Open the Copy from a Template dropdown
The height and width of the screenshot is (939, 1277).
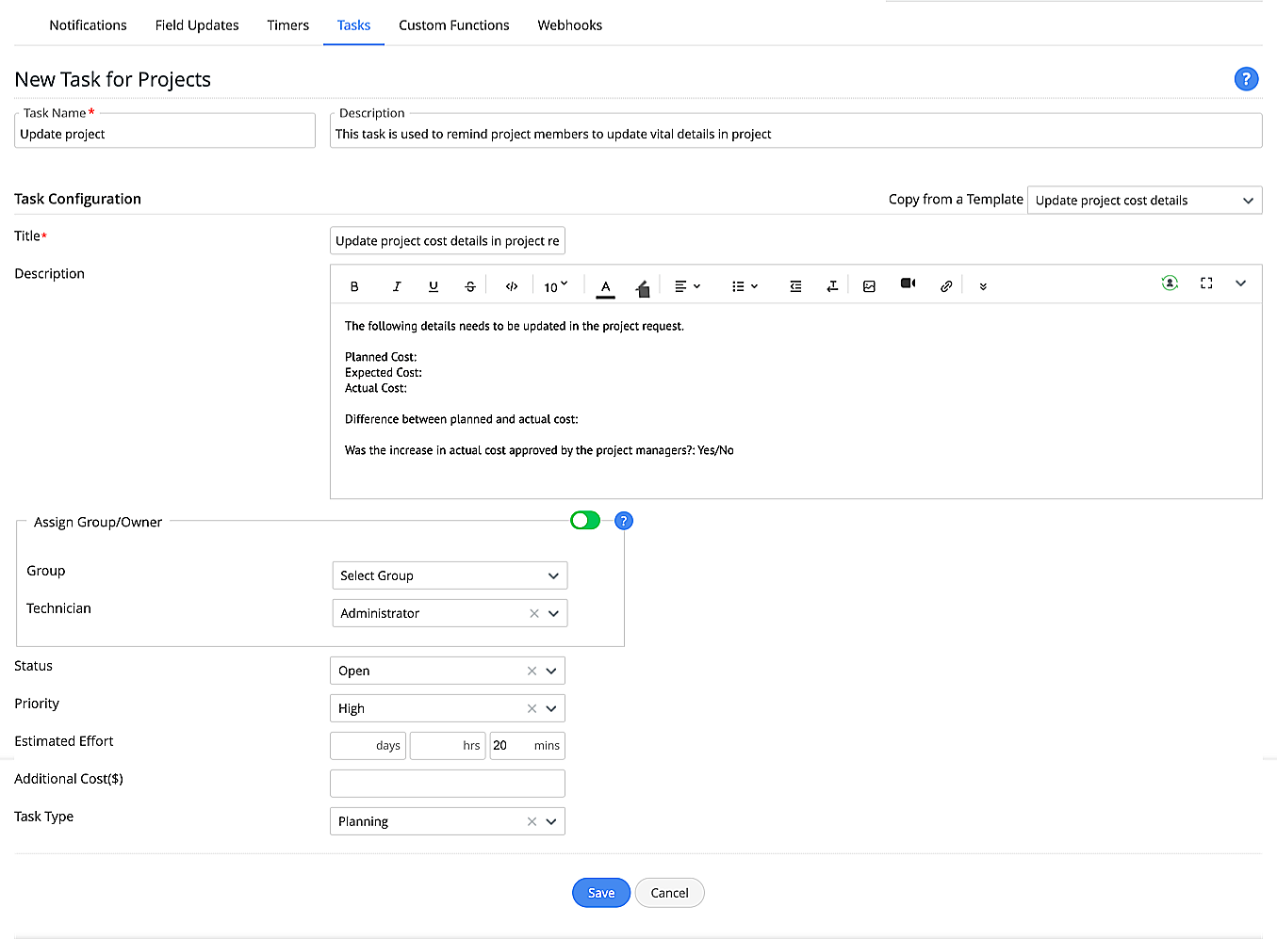[x=1144, y=200]
